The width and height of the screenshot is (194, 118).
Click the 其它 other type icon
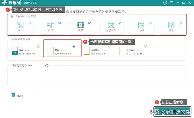pos(171,25)
